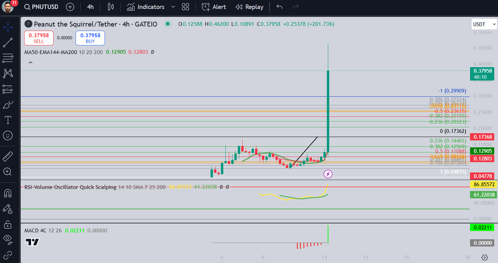The image size is (498, 263).
Task: Select the 1 (0.04815) Fibonacci level
Action: [x=453, y=171]
